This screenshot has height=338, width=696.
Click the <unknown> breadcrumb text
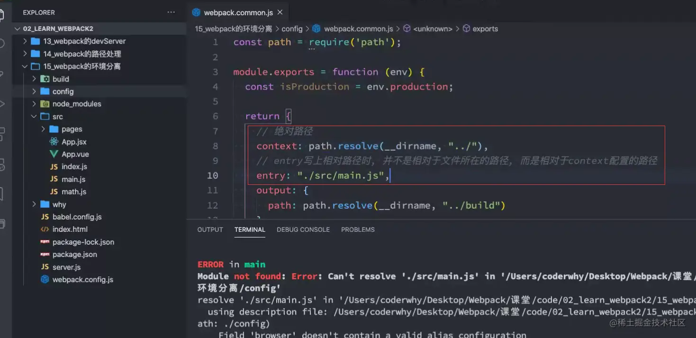point(433,29)
